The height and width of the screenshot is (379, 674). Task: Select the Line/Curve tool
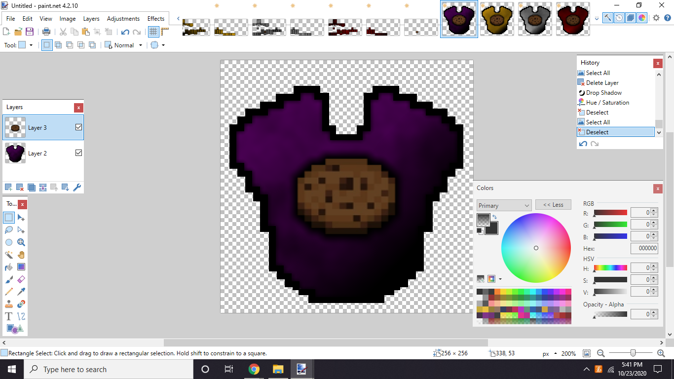21,316
